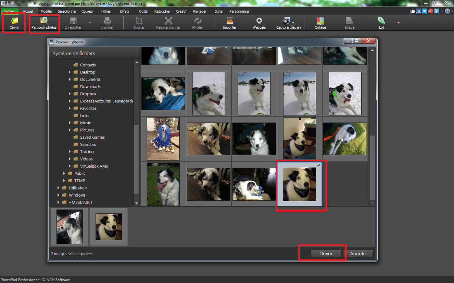Screen dimensions: 454x283
Task: Click the Pivoter rotate icon
Action: [198, 20]
